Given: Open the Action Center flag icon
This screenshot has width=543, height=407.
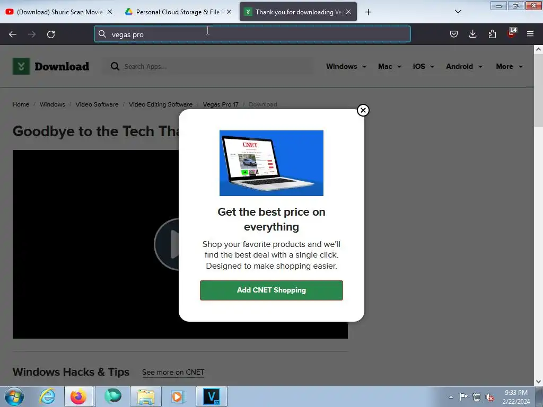Looking at the screenshot, I should pos(463,397).
